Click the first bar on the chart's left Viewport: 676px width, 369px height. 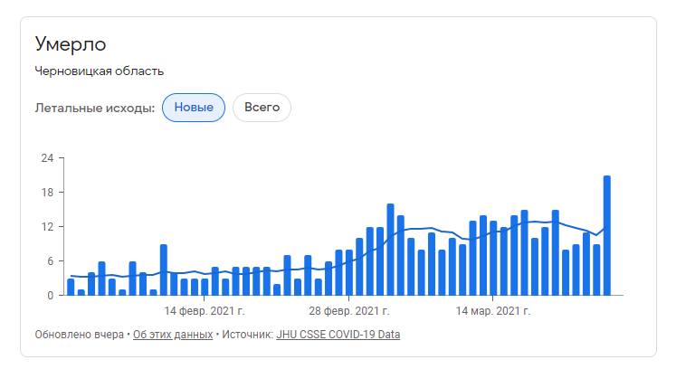[x=71, y=287]
